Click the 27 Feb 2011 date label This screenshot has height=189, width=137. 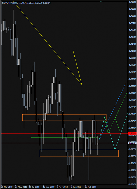(91, 187)
